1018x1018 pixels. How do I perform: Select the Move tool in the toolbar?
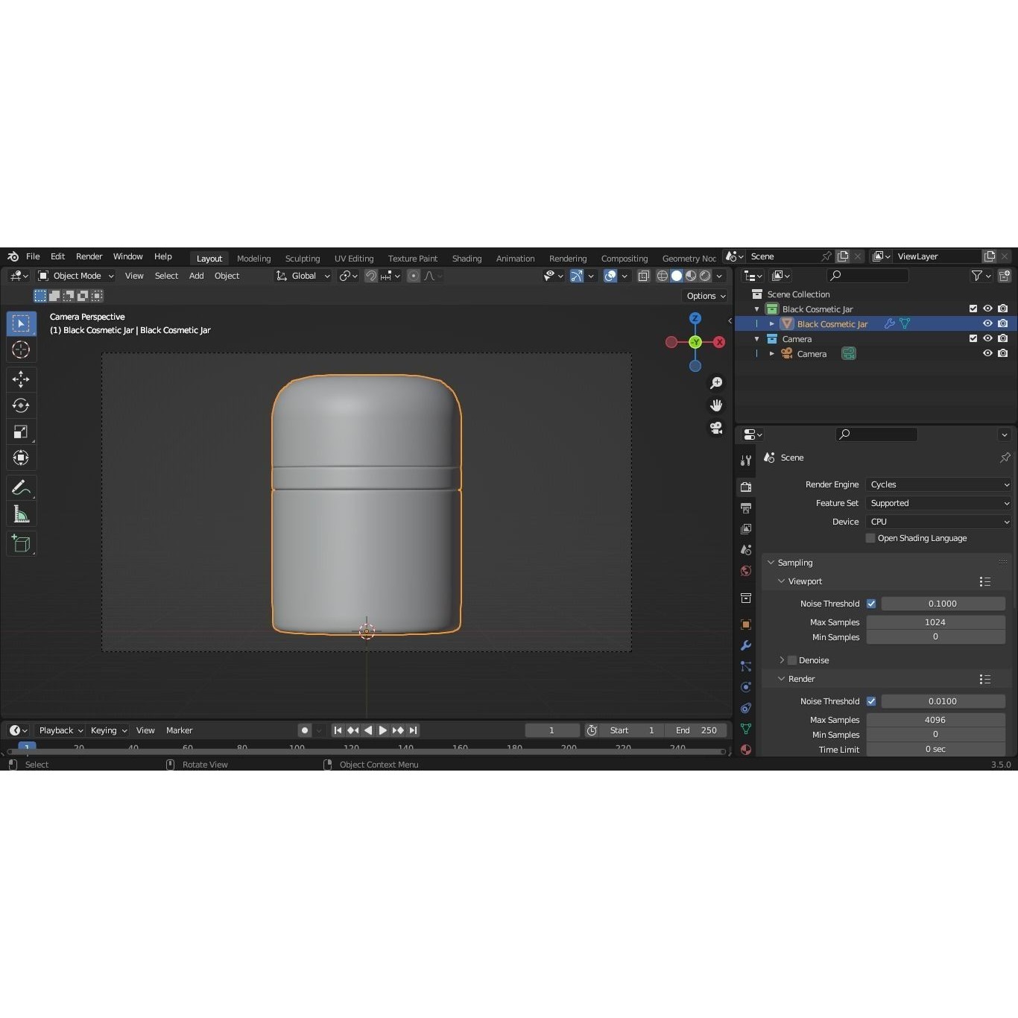point(21,379)
